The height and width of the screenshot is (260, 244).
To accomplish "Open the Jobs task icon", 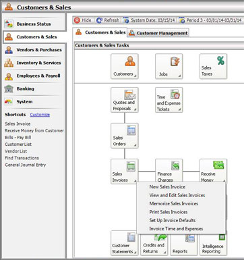I will [x=169, y=66].
